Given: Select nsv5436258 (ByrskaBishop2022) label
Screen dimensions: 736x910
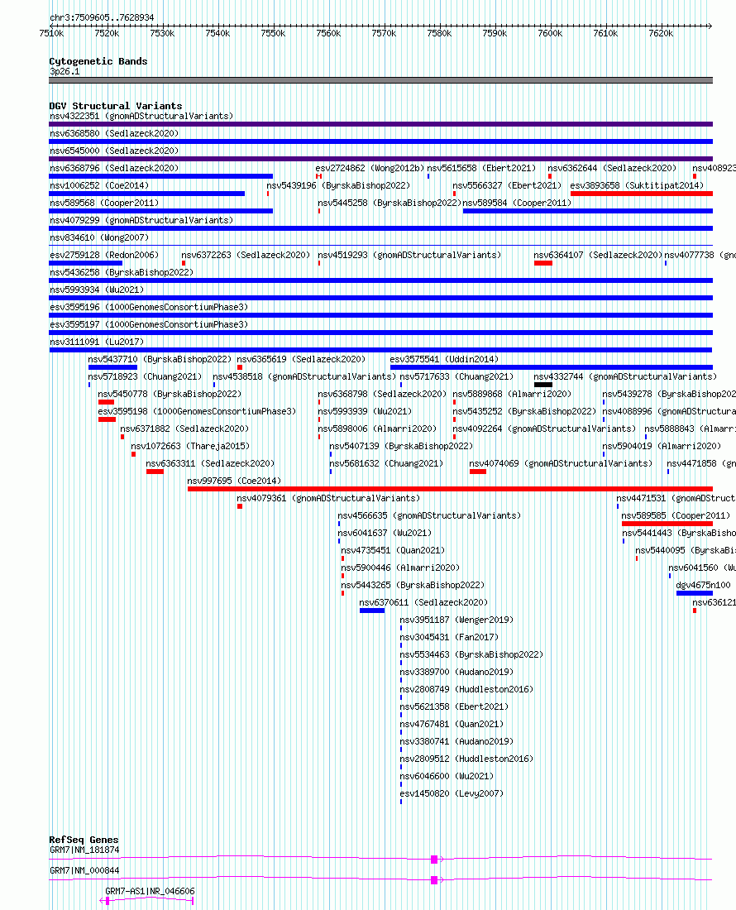Looking at the screenshot, I should coord(122,273).
